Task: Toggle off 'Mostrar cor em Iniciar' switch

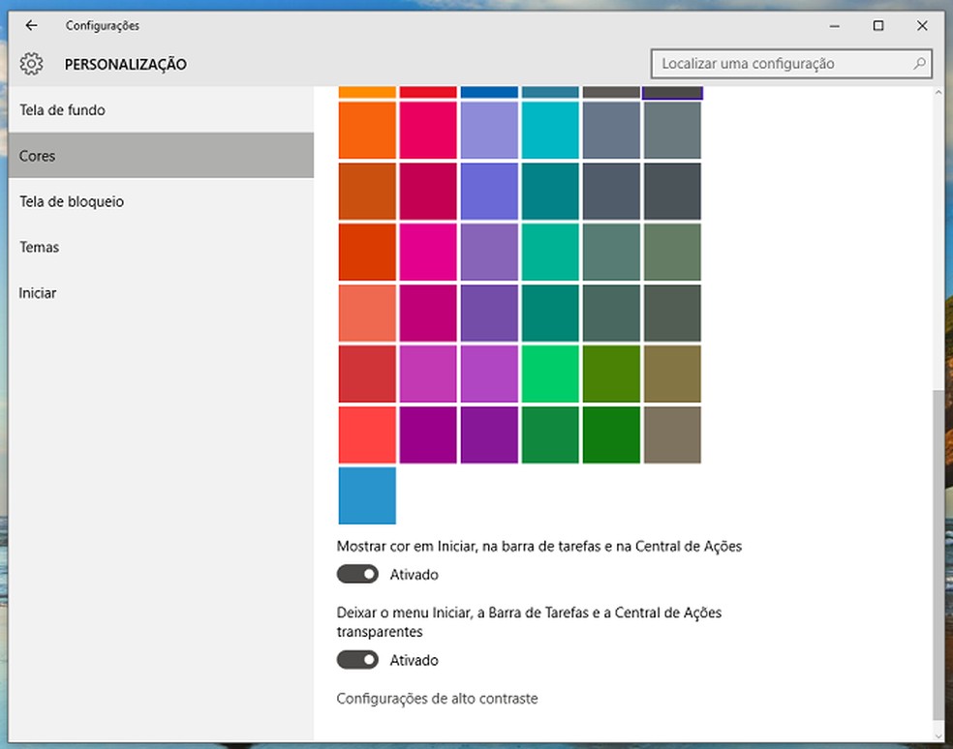Action: click(x=357, y=575)
